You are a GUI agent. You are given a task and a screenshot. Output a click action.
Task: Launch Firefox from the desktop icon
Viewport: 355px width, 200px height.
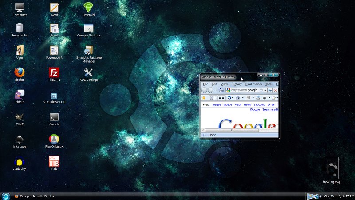tap(20, 74)
